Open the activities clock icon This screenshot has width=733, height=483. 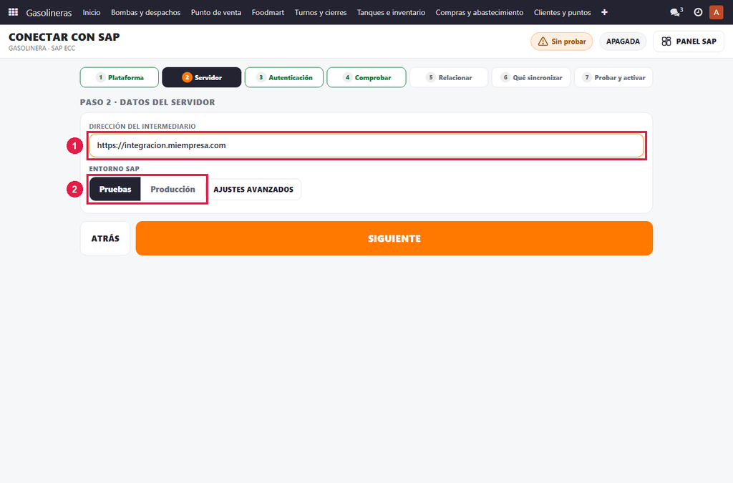[698, 12]
